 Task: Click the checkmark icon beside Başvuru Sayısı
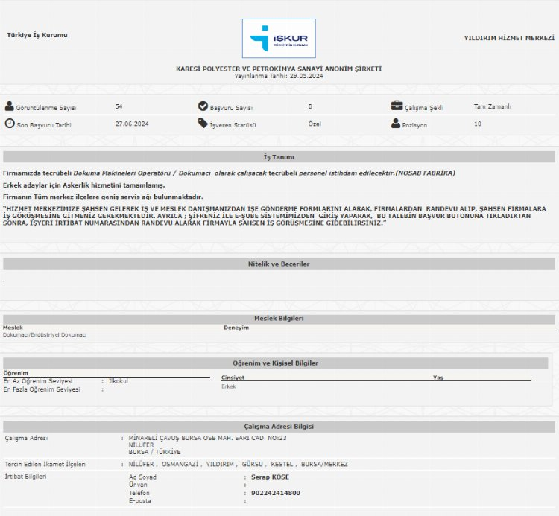[203, 106]
